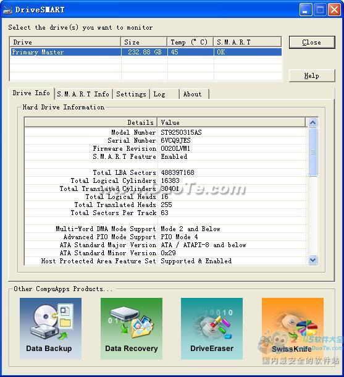Close the DriveSMART window via X
The image size is (344, 377).
pyautogui.click(x=334, y=10)
